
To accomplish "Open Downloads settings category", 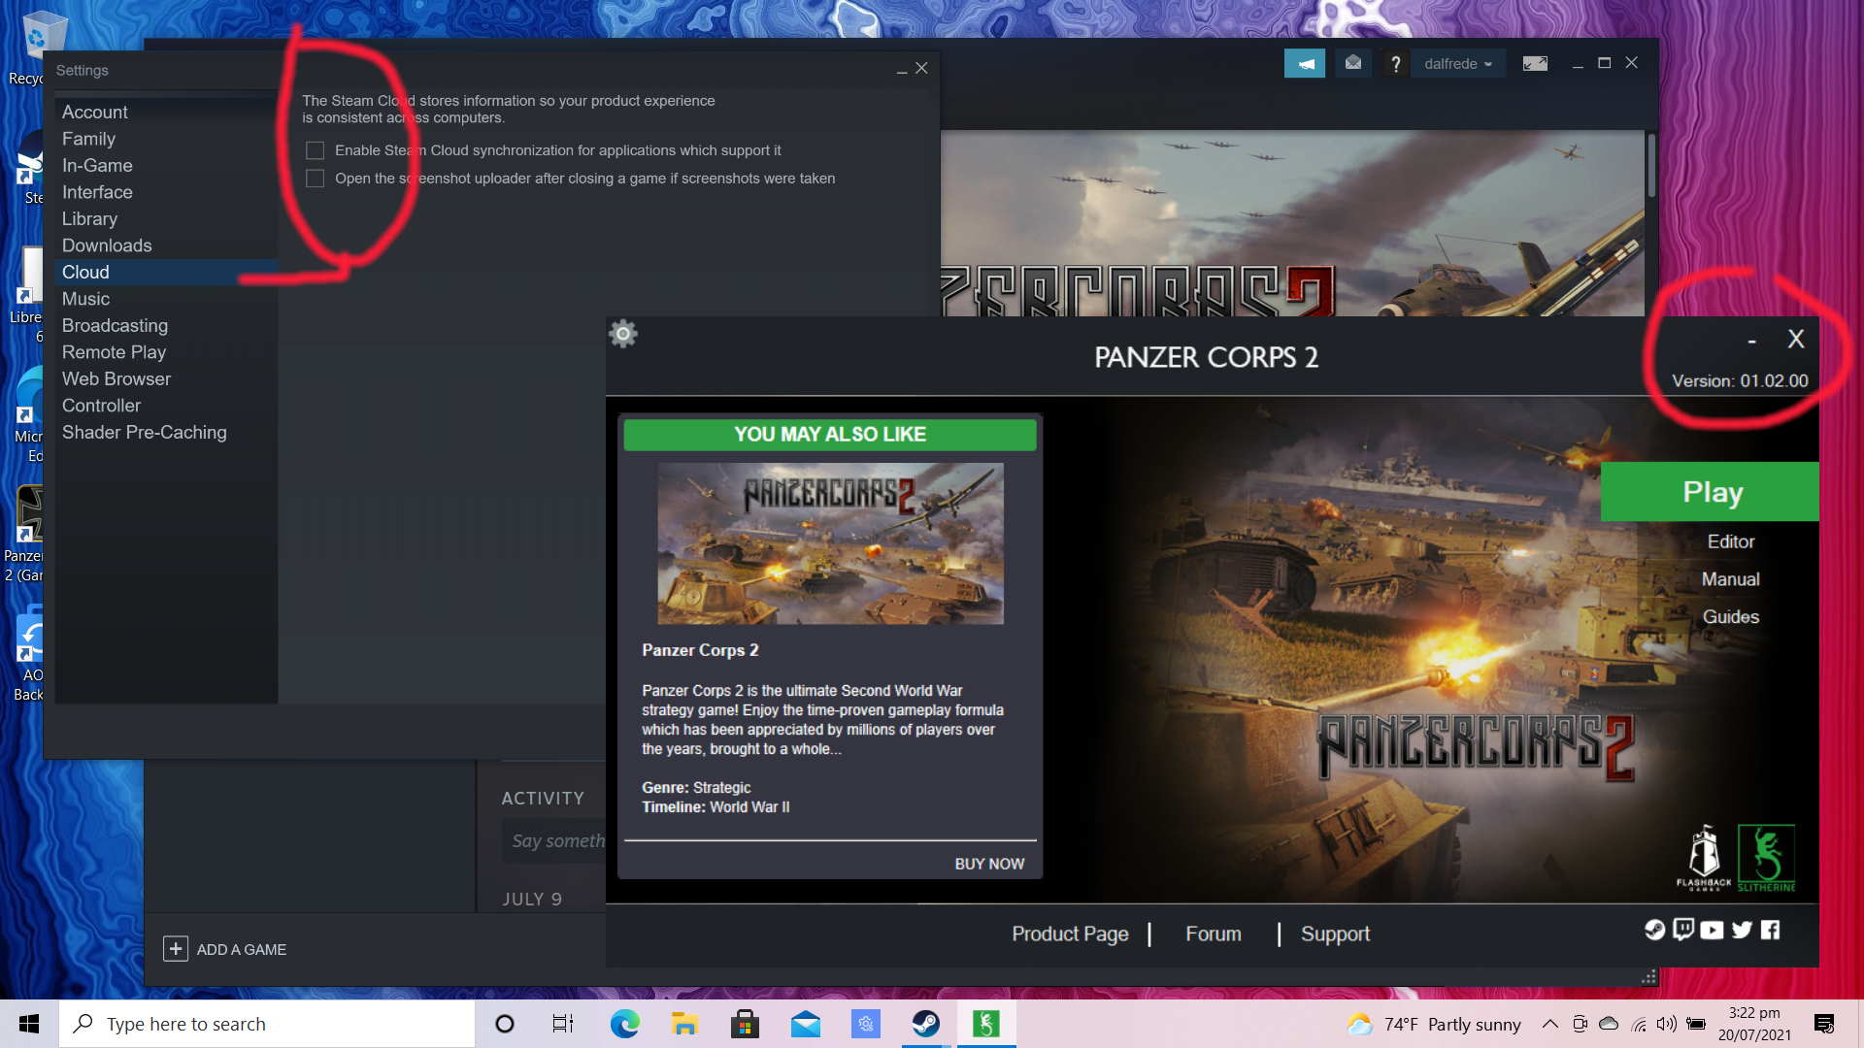I will coord(107,246).
